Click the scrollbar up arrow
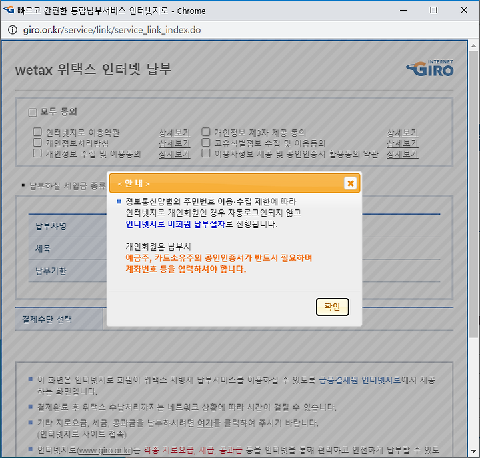 473,46
